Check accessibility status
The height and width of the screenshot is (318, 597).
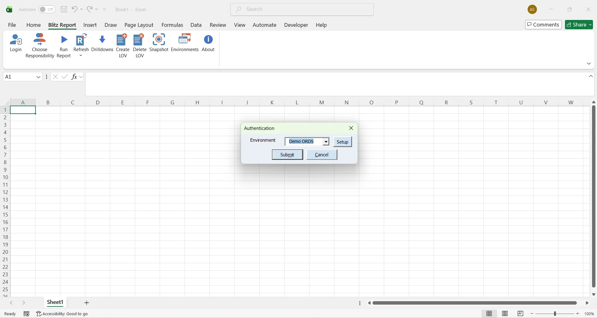point(62,314)
